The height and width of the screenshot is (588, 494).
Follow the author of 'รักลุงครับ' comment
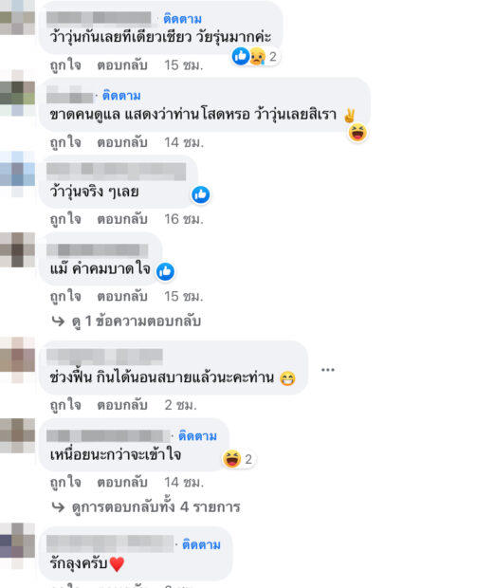click(x=201, y=544)
